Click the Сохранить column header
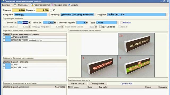This screenshot has width=170, height=95. [x=163, y=87]
